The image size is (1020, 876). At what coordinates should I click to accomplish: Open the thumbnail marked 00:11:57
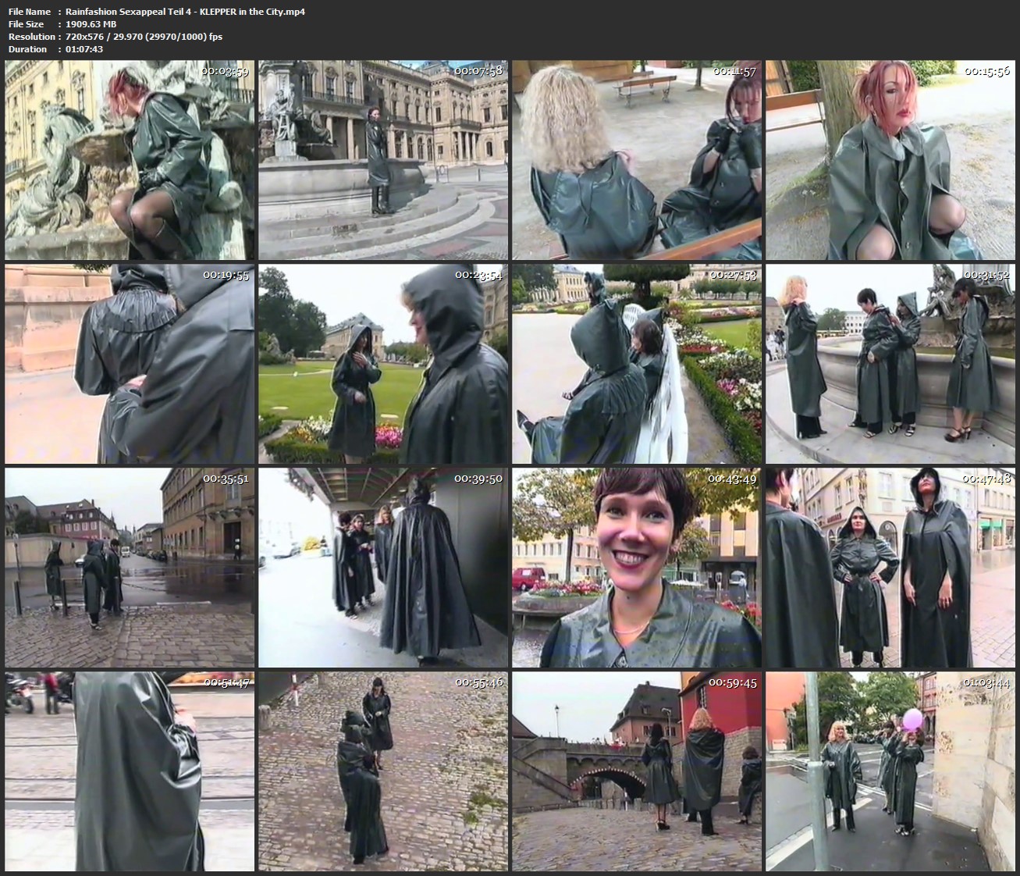pos(637,160)
